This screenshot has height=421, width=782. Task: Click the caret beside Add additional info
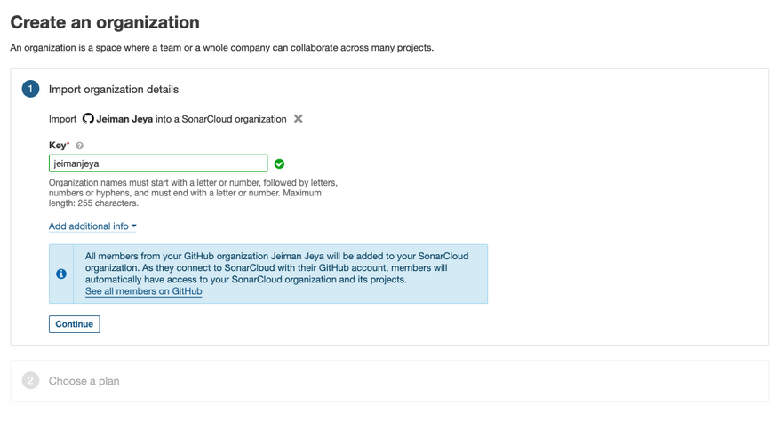(134, 226)
